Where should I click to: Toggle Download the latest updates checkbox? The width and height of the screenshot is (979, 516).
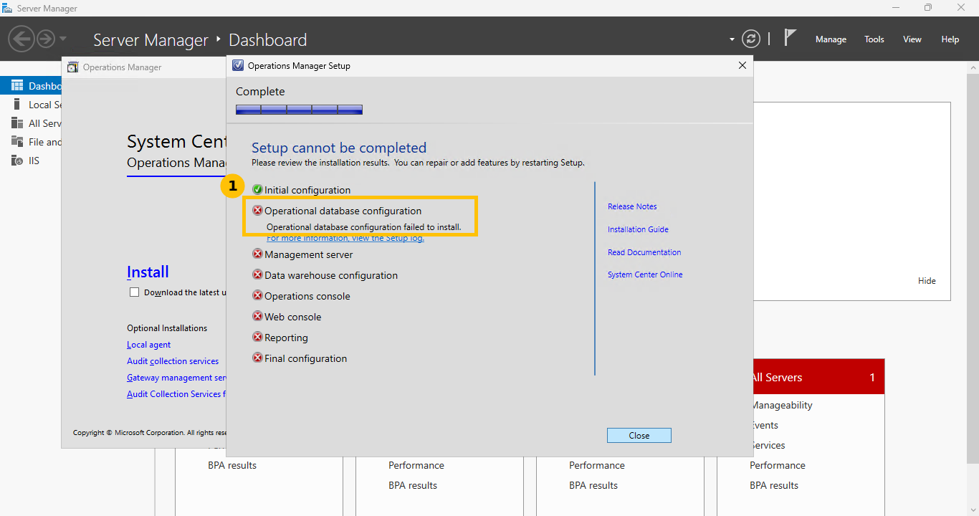pos(134,292)
